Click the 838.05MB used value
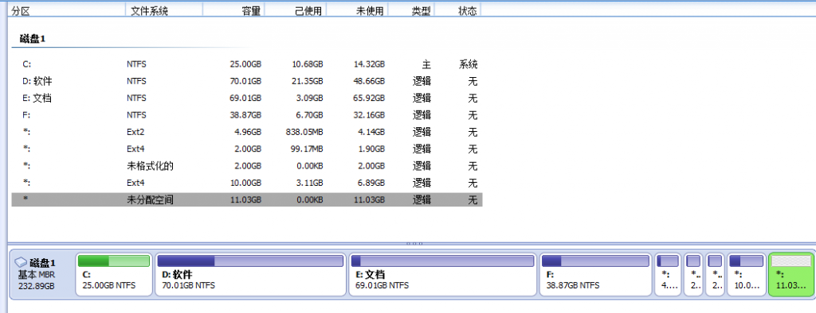This screenshot has height=313, width=816. pyautogui.click(x=304, y=132)
